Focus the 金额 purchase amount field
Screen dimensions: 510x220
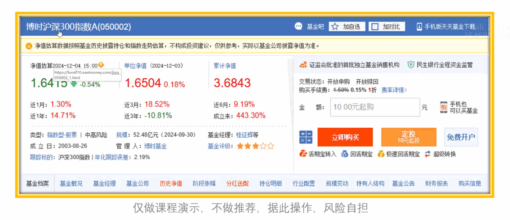[x=375, y=107]
